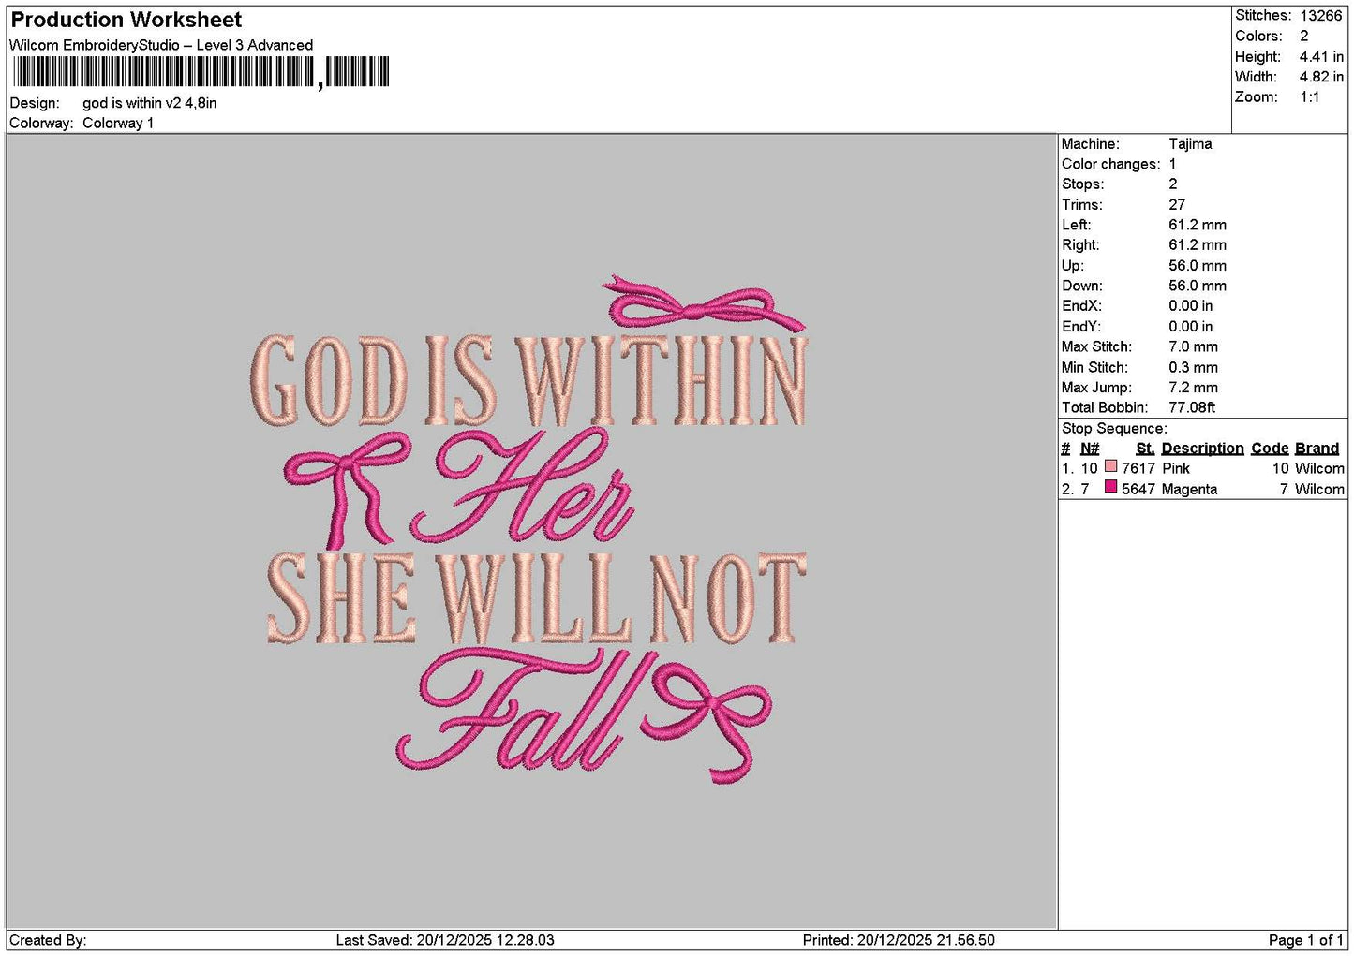Click the Max Stitch value 7.0 mm

1193,346
